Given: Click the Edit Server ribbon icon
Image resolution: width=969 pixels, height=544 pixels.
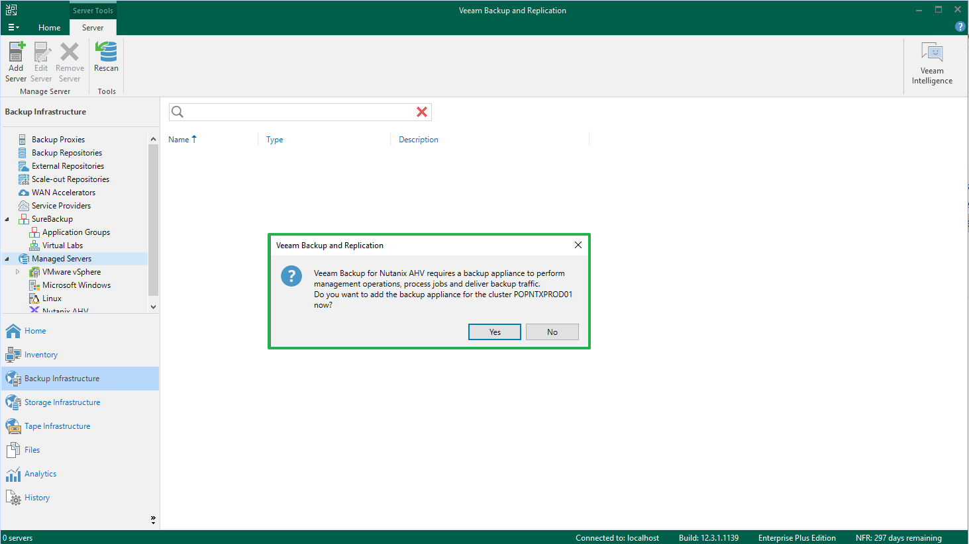Looking at the screenshot, I should click(42, 52).
